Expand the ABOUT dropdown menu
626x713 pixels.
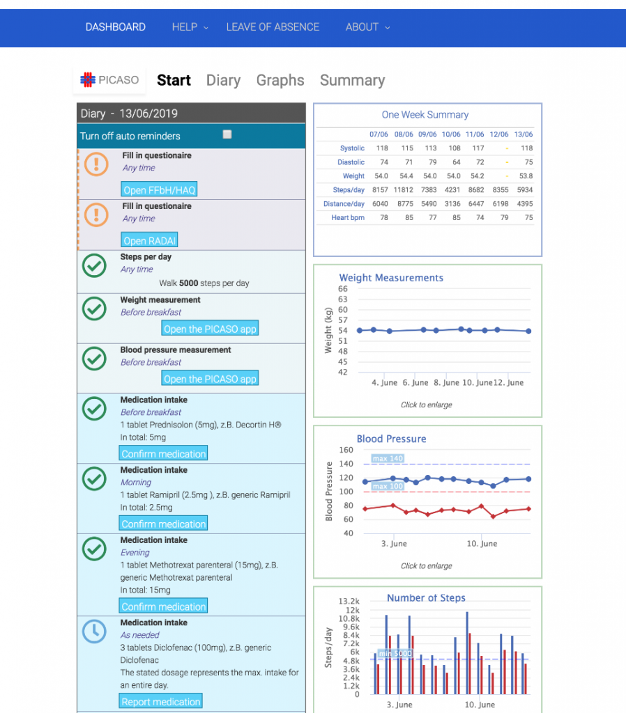tap(367, 27)
